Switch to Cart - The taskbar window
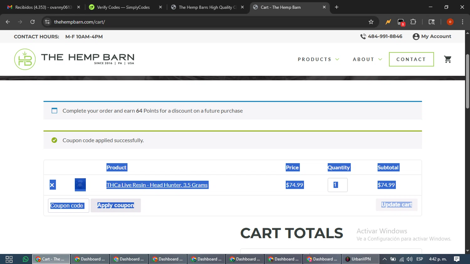Image resolution: width=470 pixels, height=264 pixels. pos(51,259)
